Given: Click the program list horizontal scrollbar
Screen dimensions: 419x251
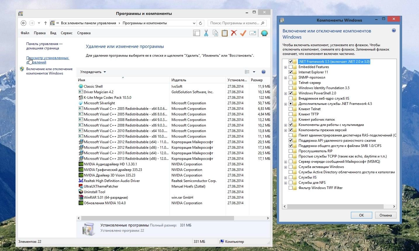Looking at the screenshot, I should (x=157, y=218).
